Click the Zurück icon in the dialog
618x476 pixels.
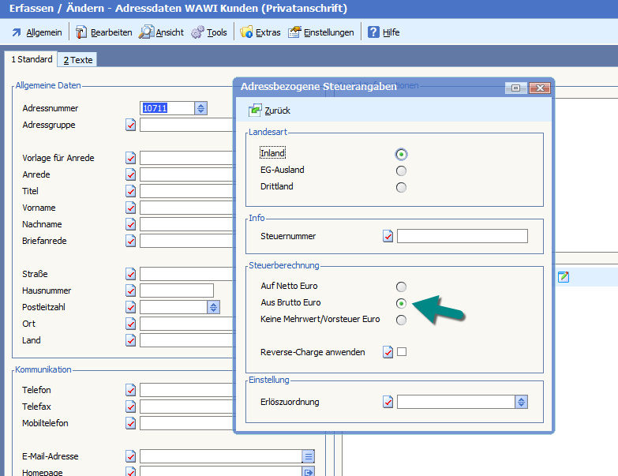[256, 111]
